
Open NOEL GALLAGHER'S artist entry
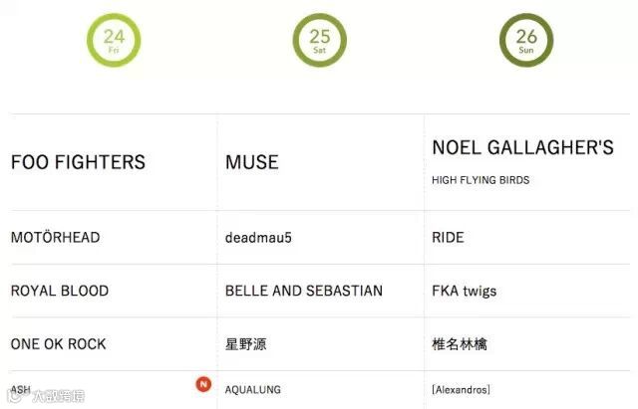(x=522, y=147)
